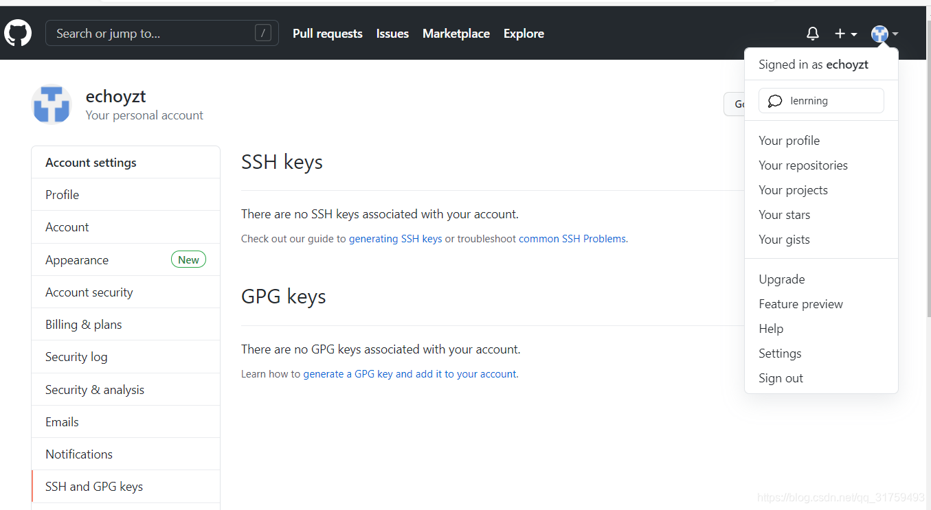Image resolution: width=931 pixels, height=510 pixels.
Task: Click the no GPG keys message text
Action: [x=381, y=349]
